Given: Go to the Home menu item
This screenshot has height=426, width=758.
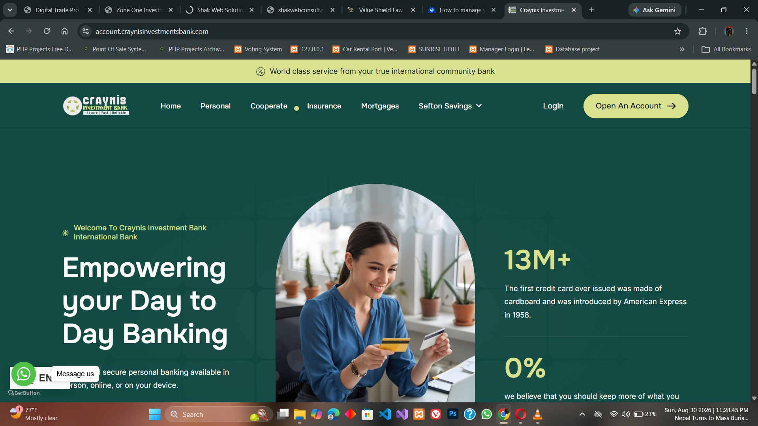Looking at the screenshot, I should pyautogui.click(x=171, y=106).
